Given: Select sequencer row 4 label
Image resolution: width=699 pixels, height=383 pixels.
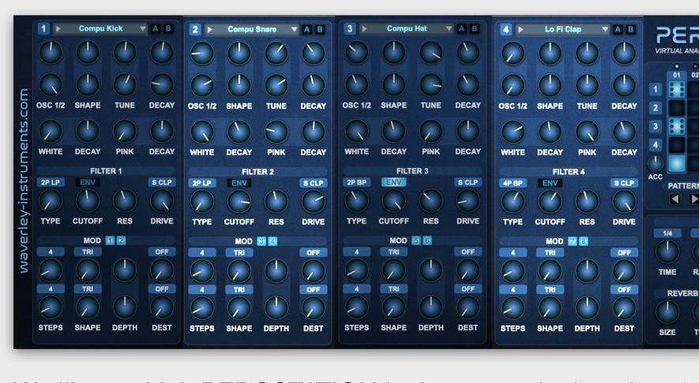Looking at the screenshot, I should (656, 145).
